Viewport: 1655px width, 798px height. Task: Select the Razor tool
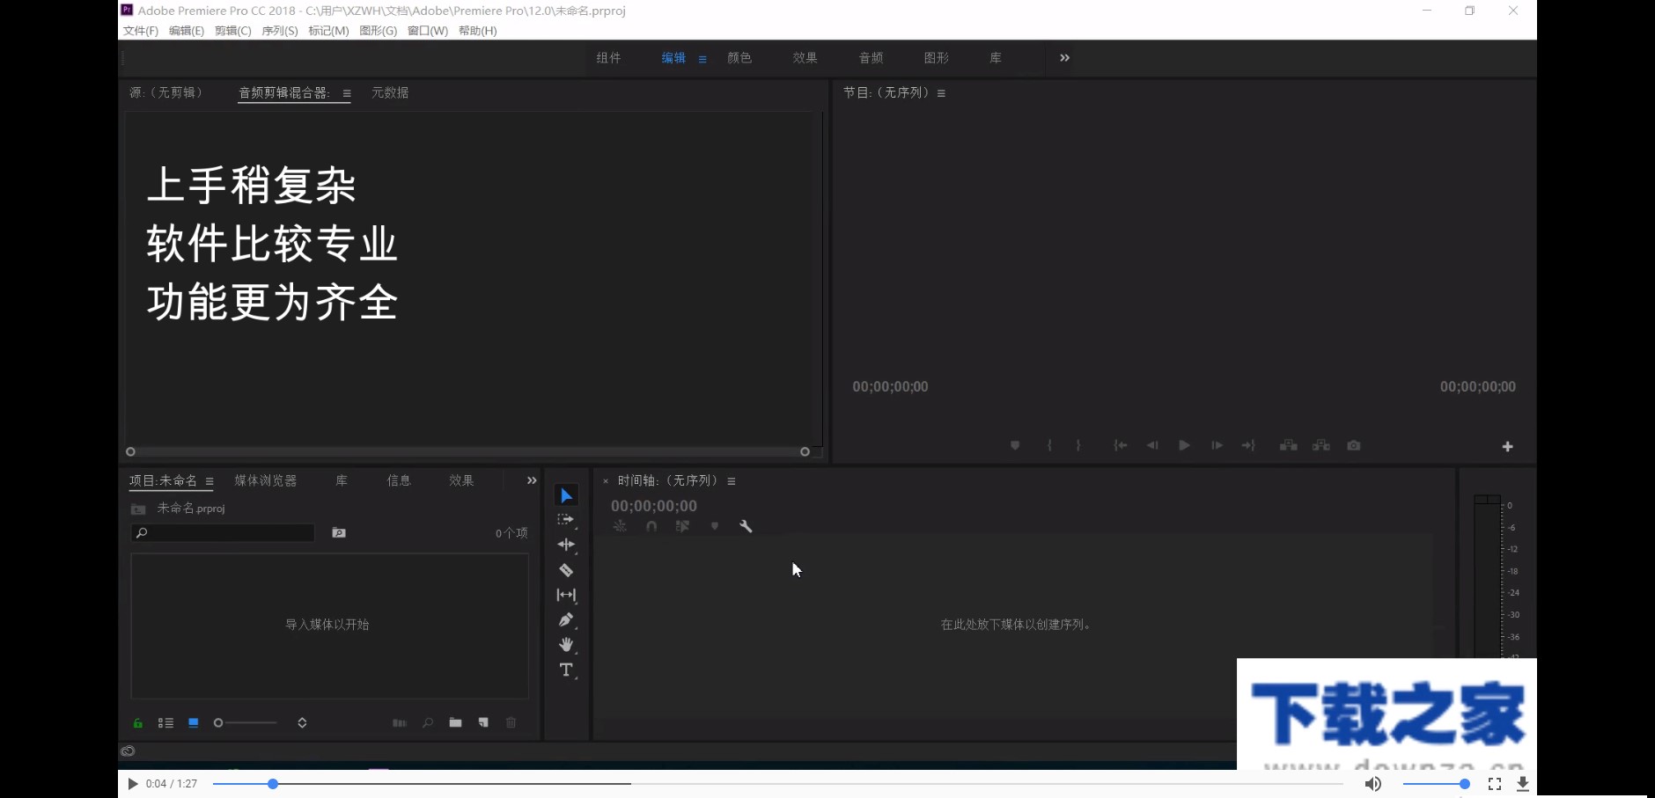(x=566, y=570)
